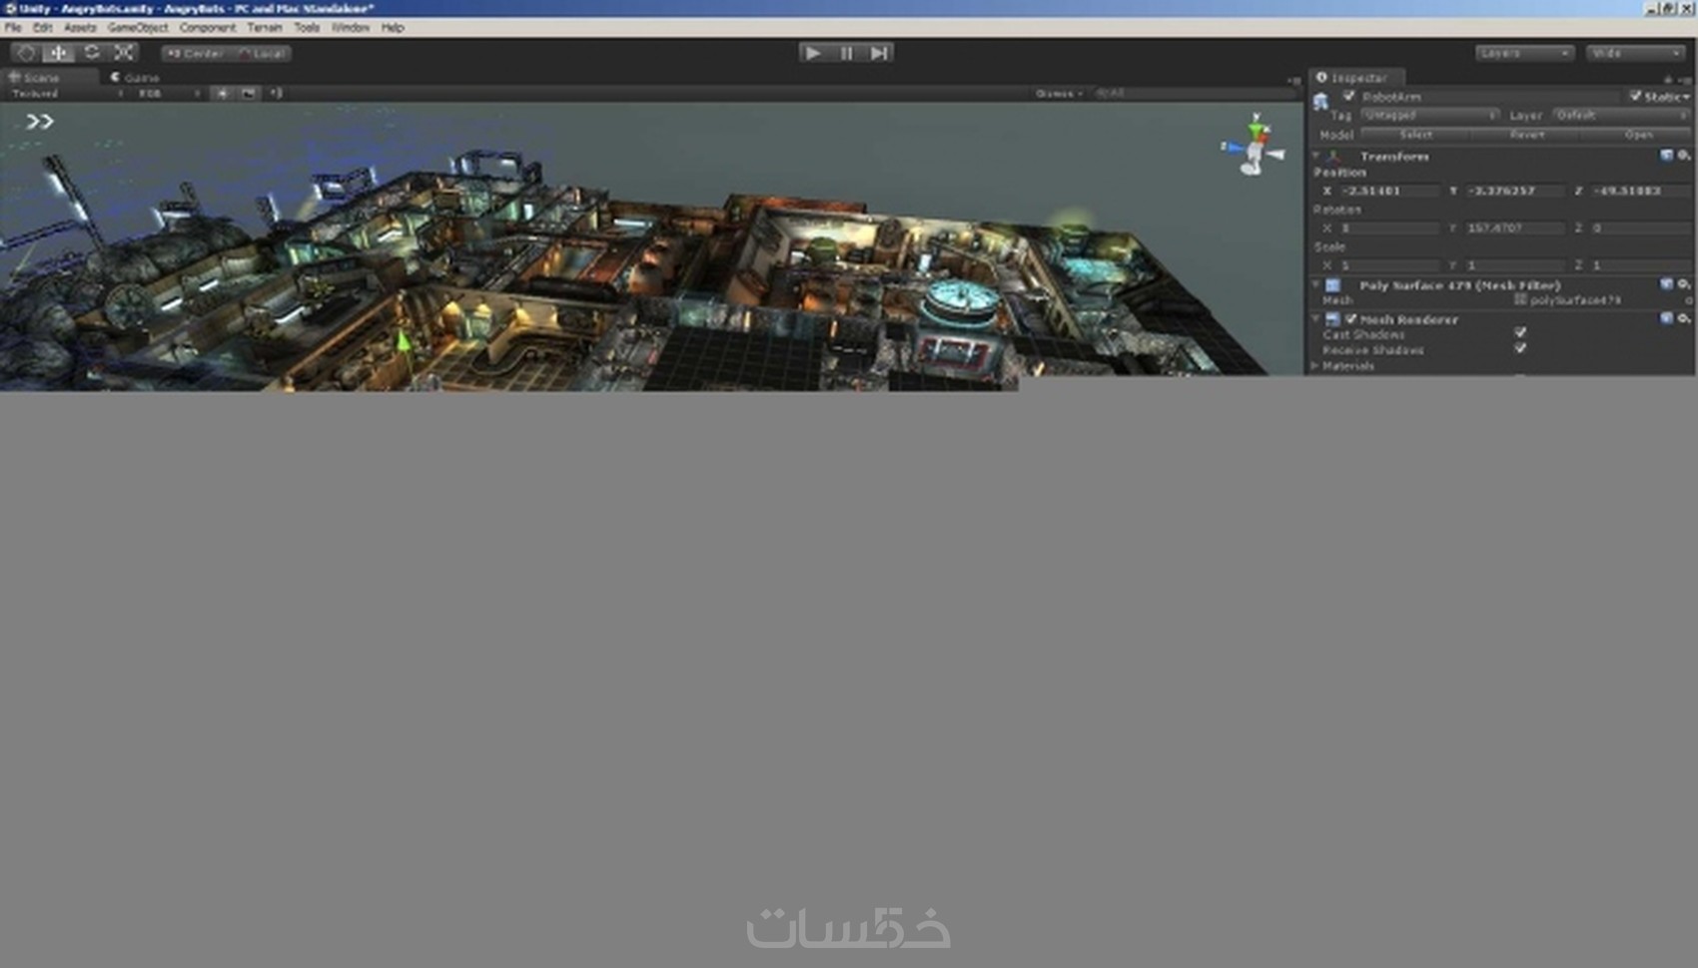Click Rotation Y field
This screenshot has height=968, width=1698.
point(1514,229)
